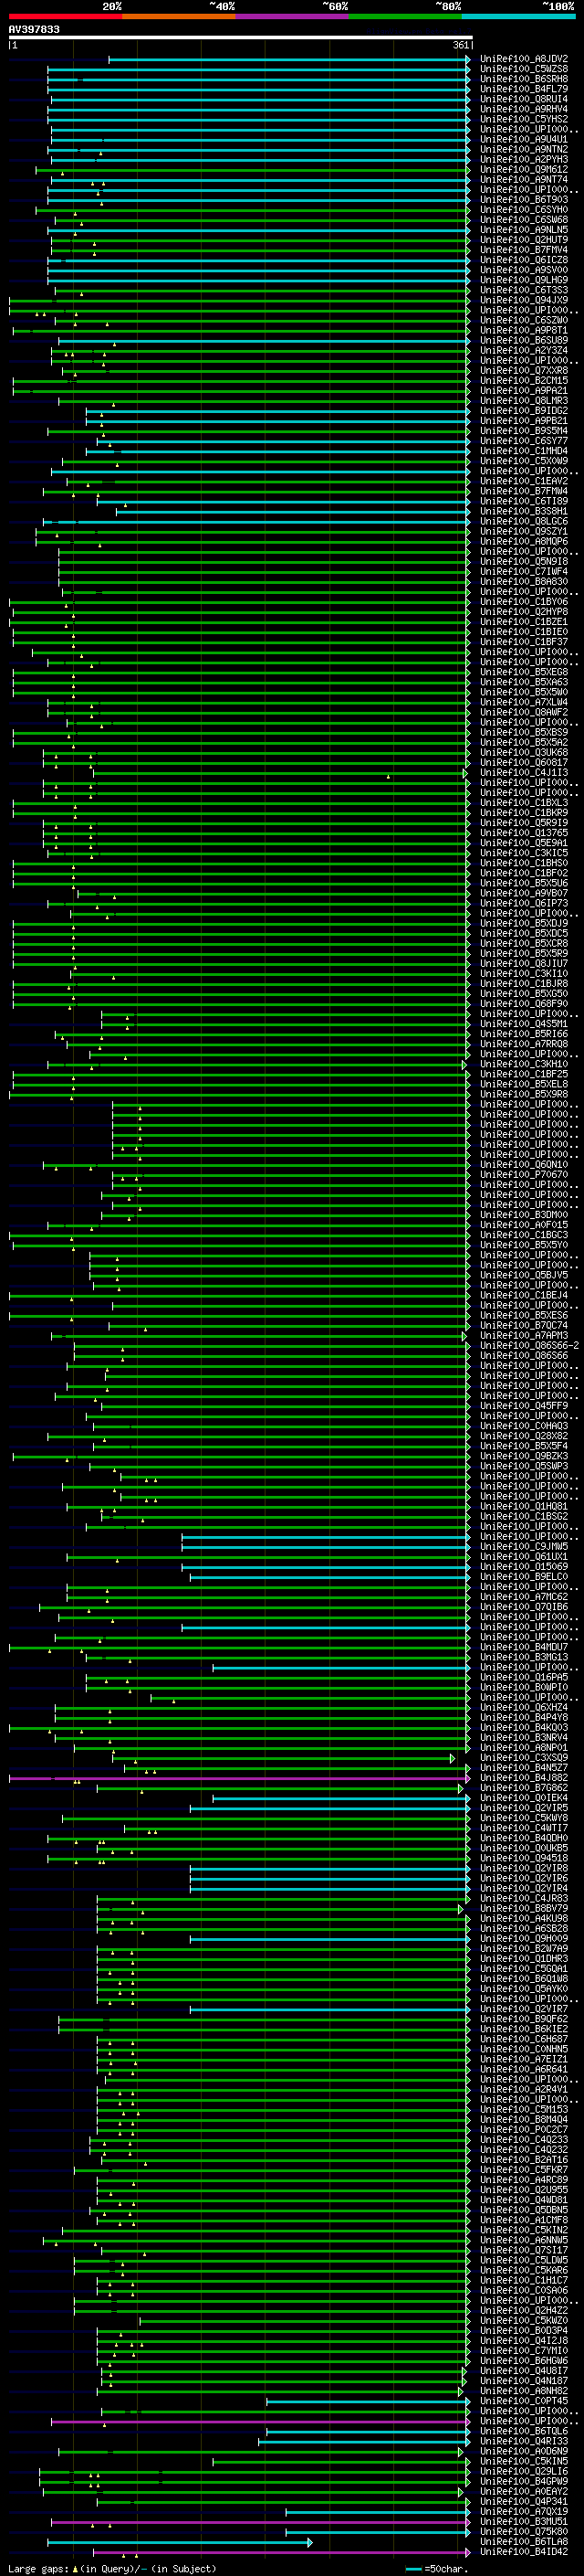Viewport: 584px width, 2576px height.
Task: Select hit label UniRef100_A9U4U1
Action: (x=524, y=139)
